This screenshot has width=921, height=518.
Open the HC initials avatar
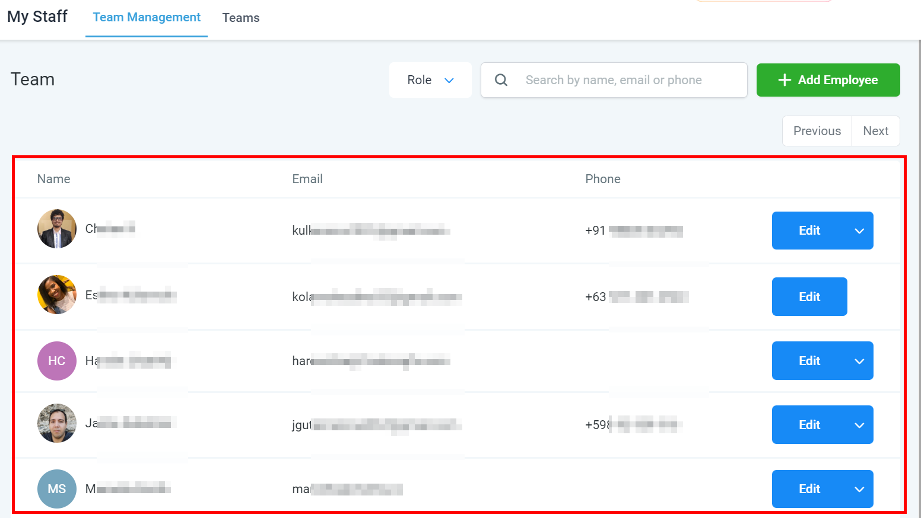[57, 361]
